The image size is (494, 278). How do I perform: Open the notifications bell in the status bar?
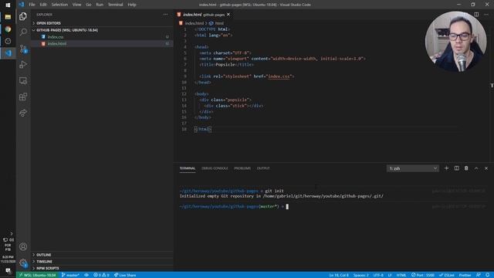(487, 275)
